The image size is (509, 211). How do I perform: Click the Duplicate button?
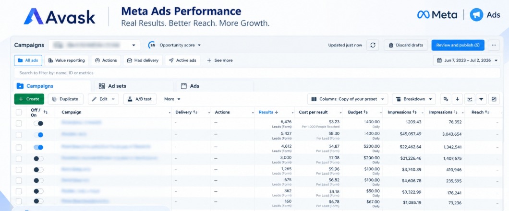point(66,99)
